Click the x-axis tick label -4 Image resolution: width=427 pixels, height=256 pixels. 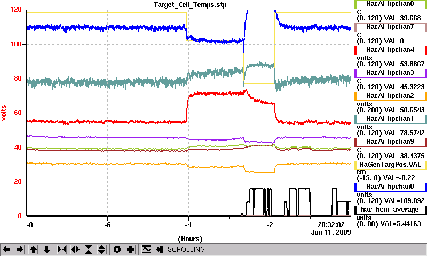coord(188,225)
